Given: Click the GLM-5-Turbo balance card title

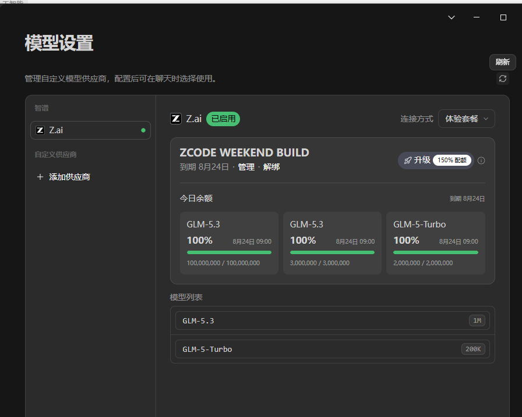Looking at the screenshot, I should click(x=419, y=224).
